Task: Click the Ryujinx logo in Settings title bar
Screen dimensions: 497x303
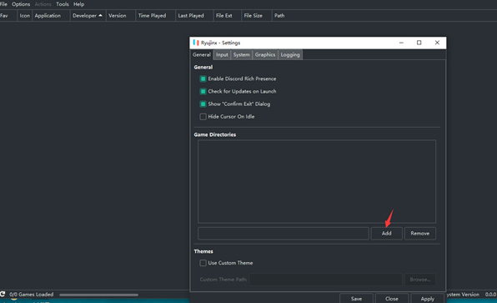Action: click(x=196, y=43)
